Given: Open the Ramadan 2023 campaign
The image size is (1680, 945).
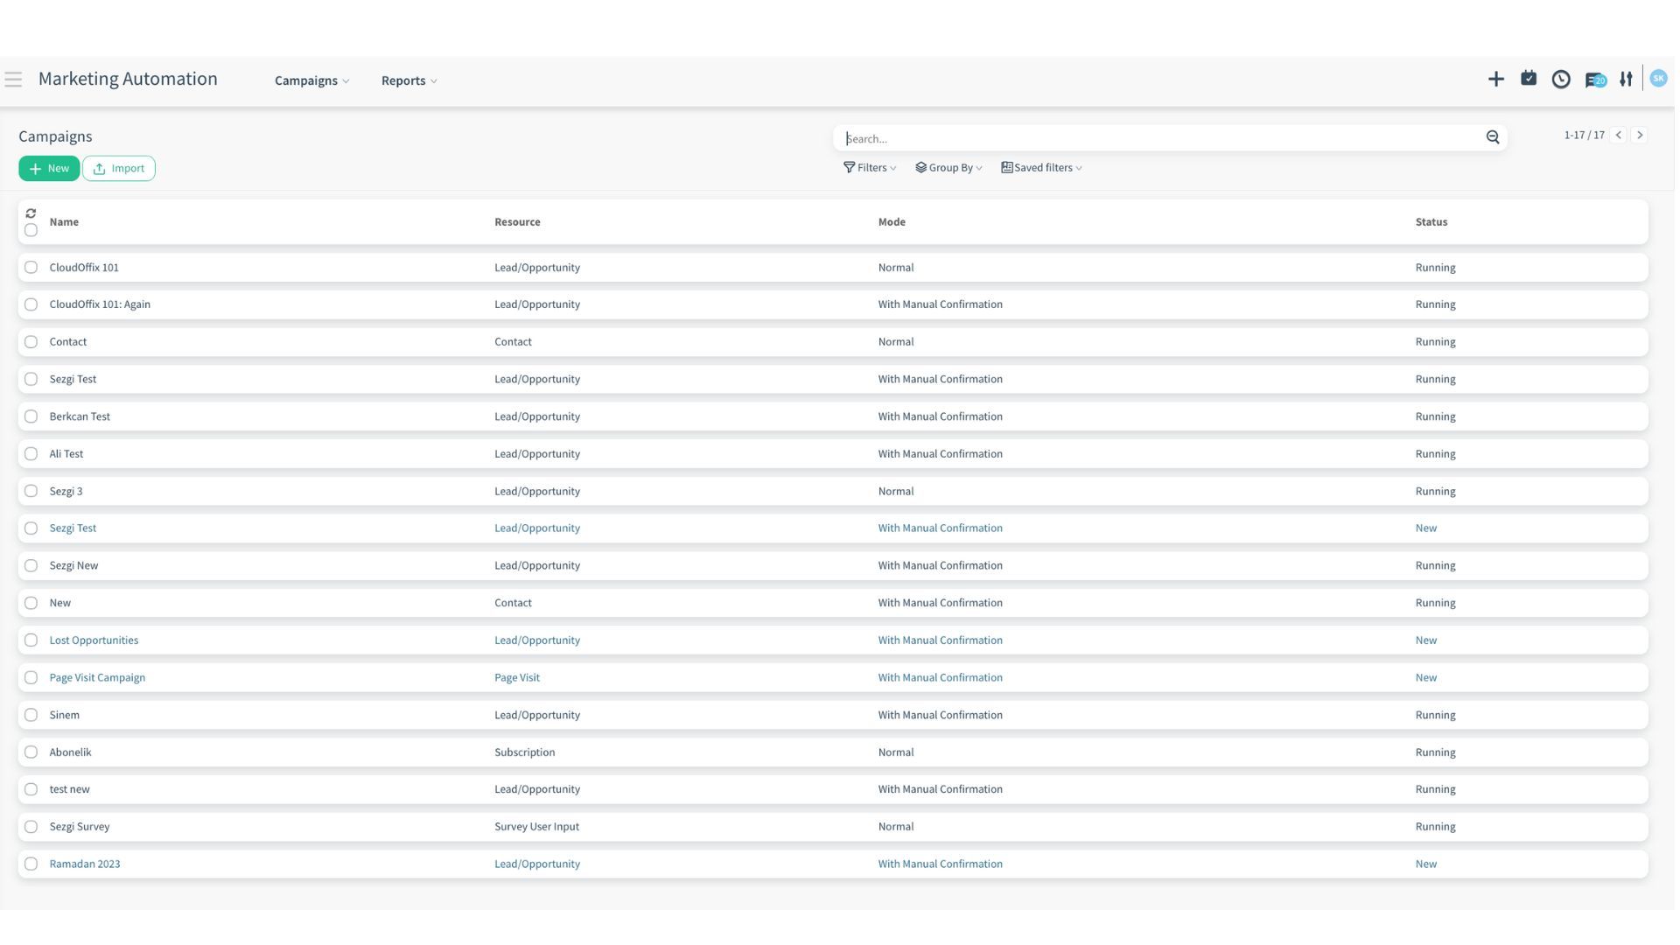Looking at the screenshot, I should coord(833,864).
